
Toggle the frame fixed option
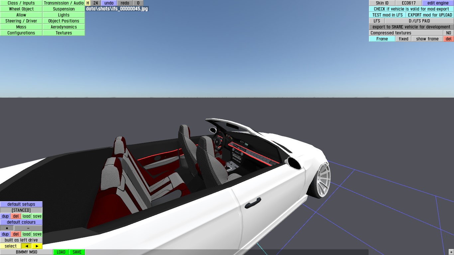pyautogui.click(x=403, y=39)
